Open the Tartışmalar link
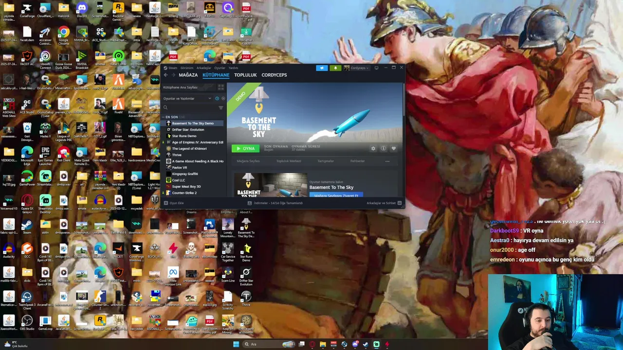The image size is (623, 350). 326,161
